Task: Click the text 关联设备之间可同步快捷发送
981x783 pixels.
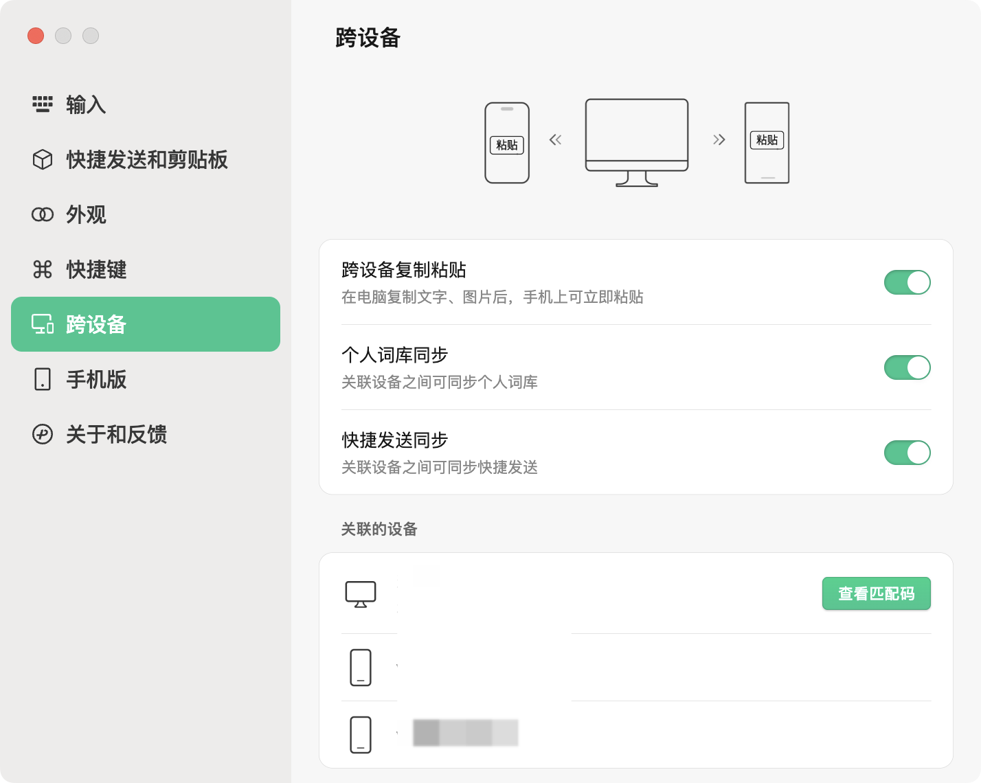Action: tap(440, 467)
